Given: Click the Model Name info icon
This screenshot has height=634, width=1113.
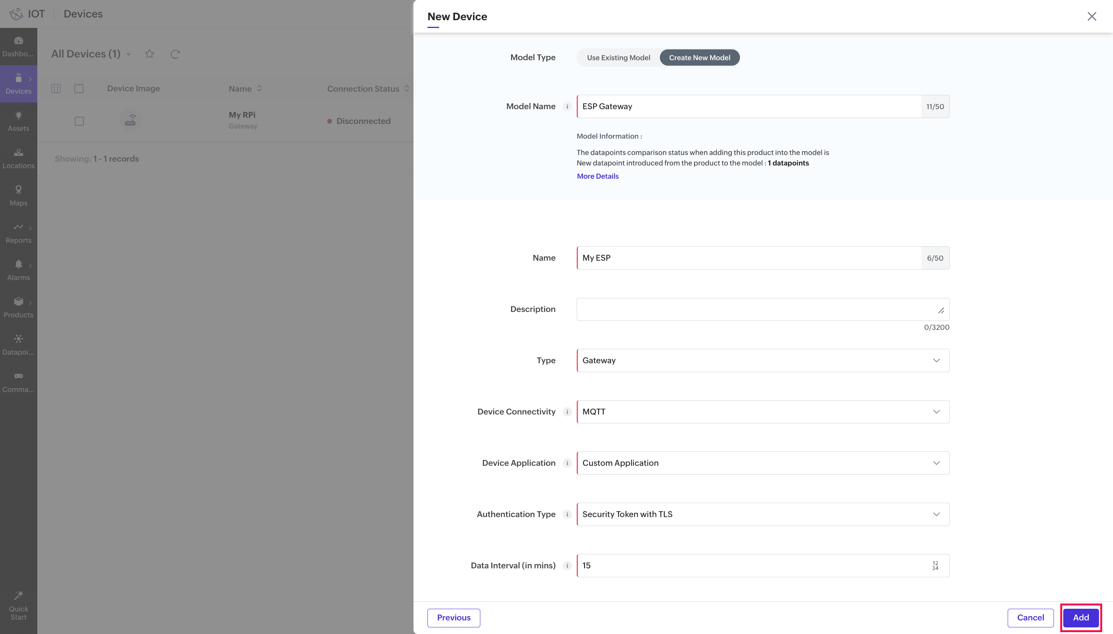Looking at the screenshot, I should 567,107.
